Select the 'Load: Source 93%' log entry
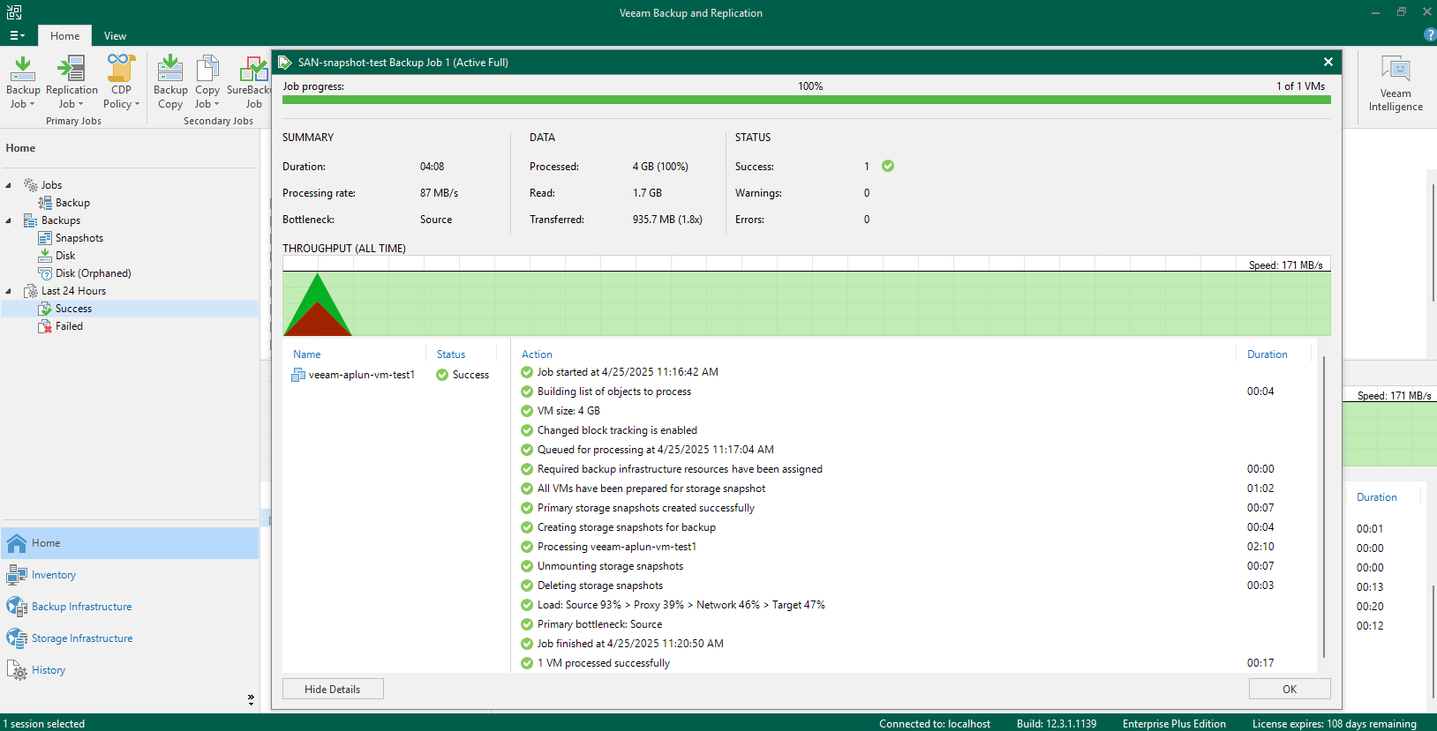 click(681, 605)
